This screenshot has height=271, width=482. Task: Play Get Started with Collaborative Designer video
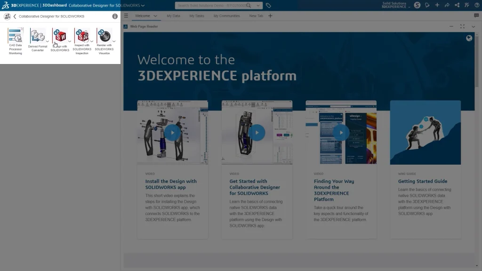[x=257, y=133]
